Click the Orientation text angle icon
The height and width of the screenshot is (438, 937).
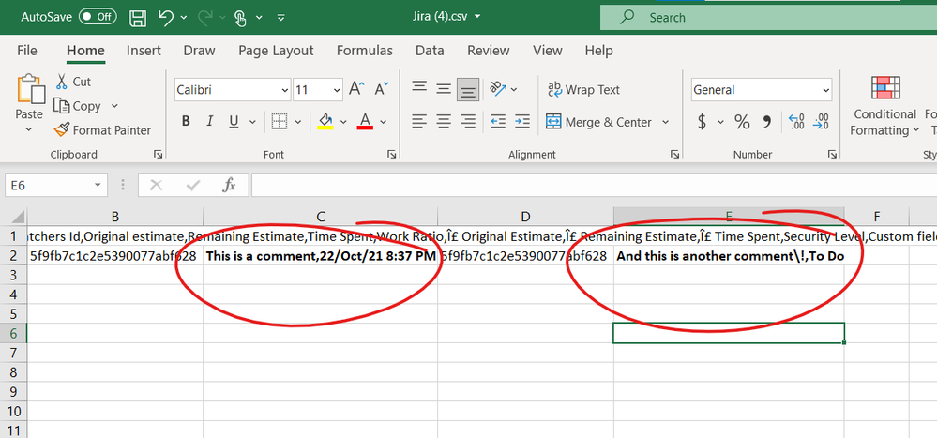(498, 89)
